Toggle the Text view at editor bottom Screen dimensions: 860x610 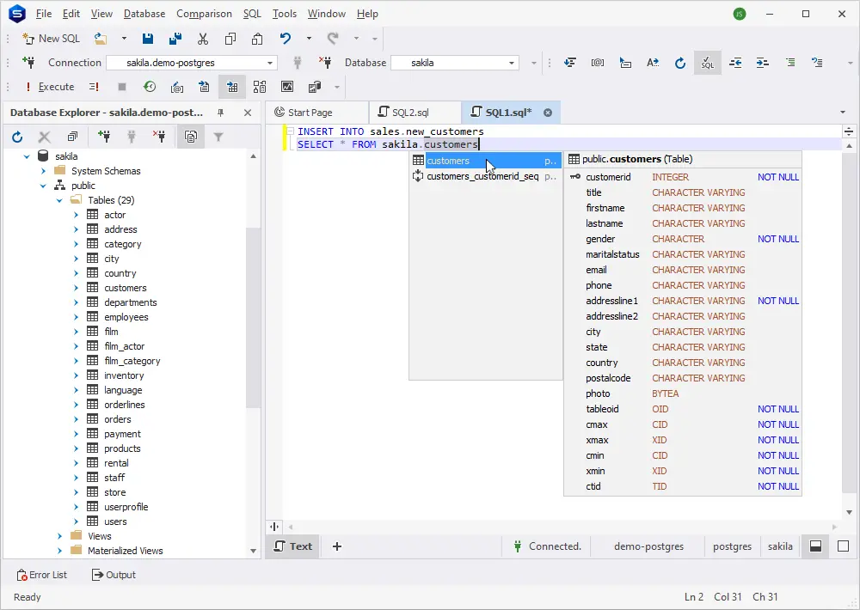292,546
